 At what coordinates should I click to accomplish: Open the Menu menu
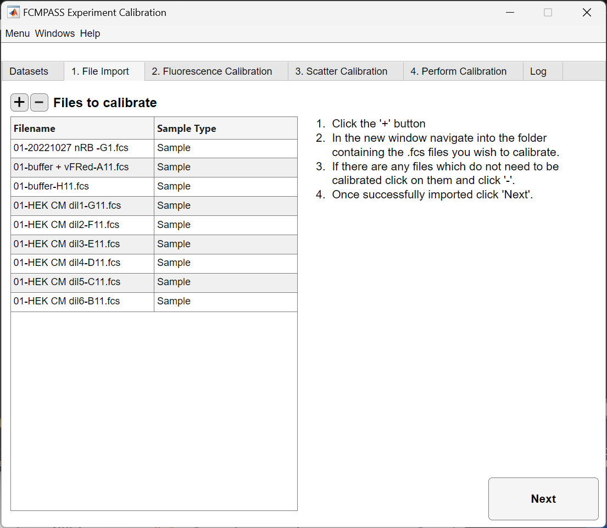click(x=18, y=34)
